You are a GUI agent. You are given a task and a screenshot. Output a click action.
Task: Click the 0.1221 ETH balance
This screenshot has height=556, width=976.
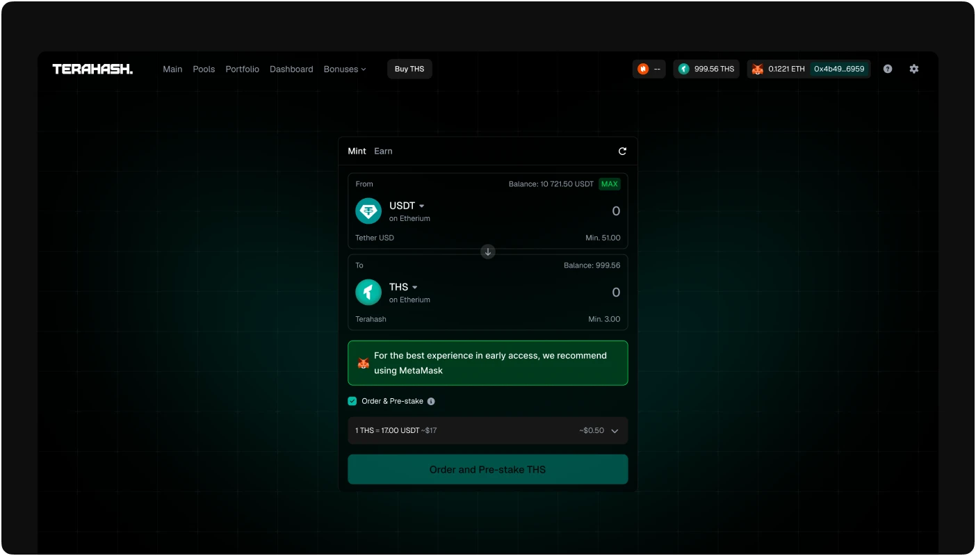click(787, 69)
